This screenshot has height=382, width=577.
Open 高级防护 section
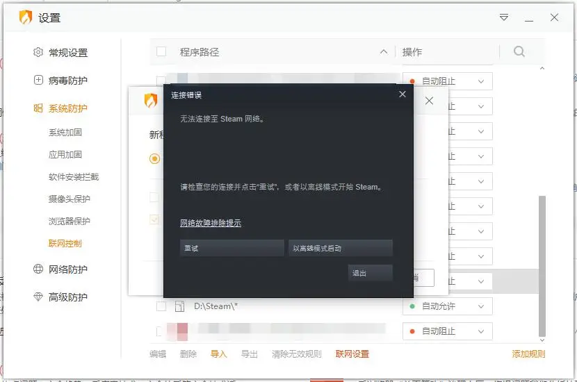(x=68, y=297)
